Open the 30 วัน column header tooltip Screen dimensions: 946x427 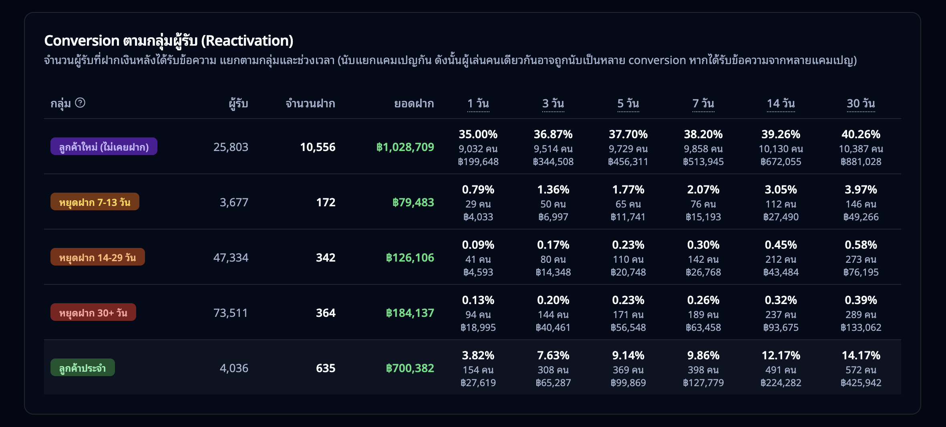click(x=861, y=103)
